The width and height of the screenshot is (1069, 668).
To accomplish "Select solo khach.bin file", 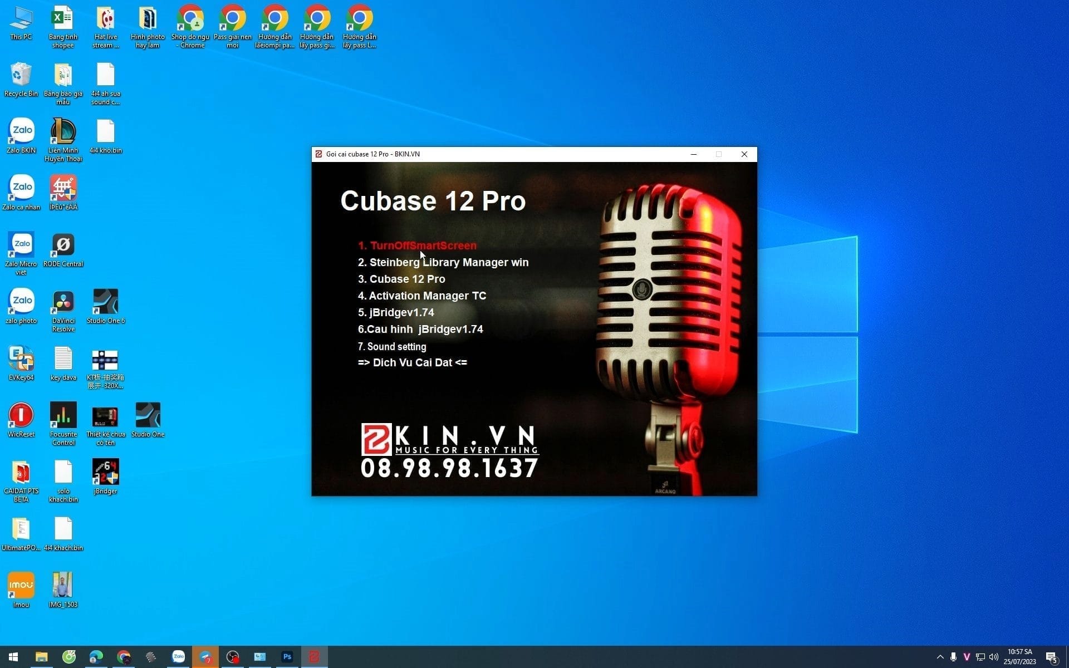I will [x=63, y=480].
